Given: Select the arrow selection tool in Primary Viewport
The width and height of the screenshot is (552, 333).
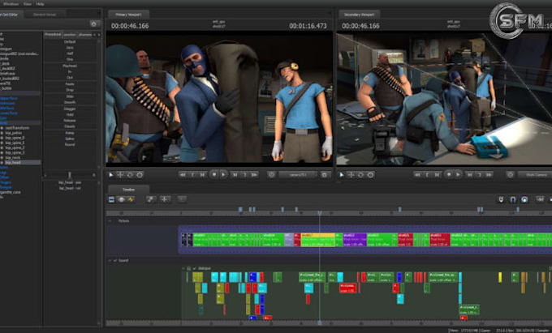Looking at the screenshot, I should [111, 174].
